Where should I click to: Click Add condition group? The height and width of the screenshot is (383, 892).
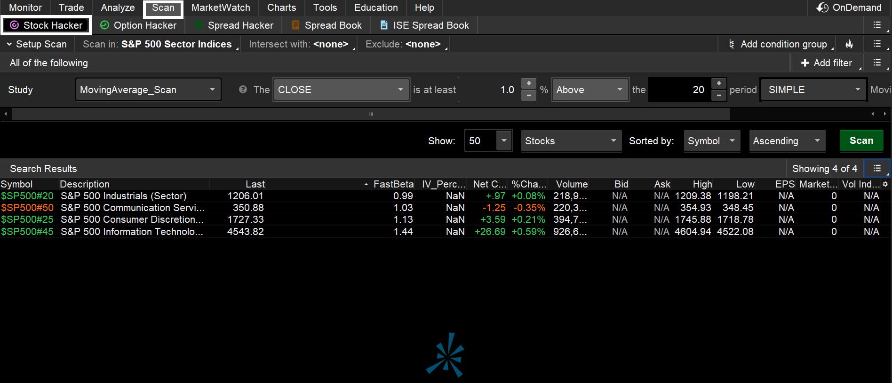click(778, 44)
